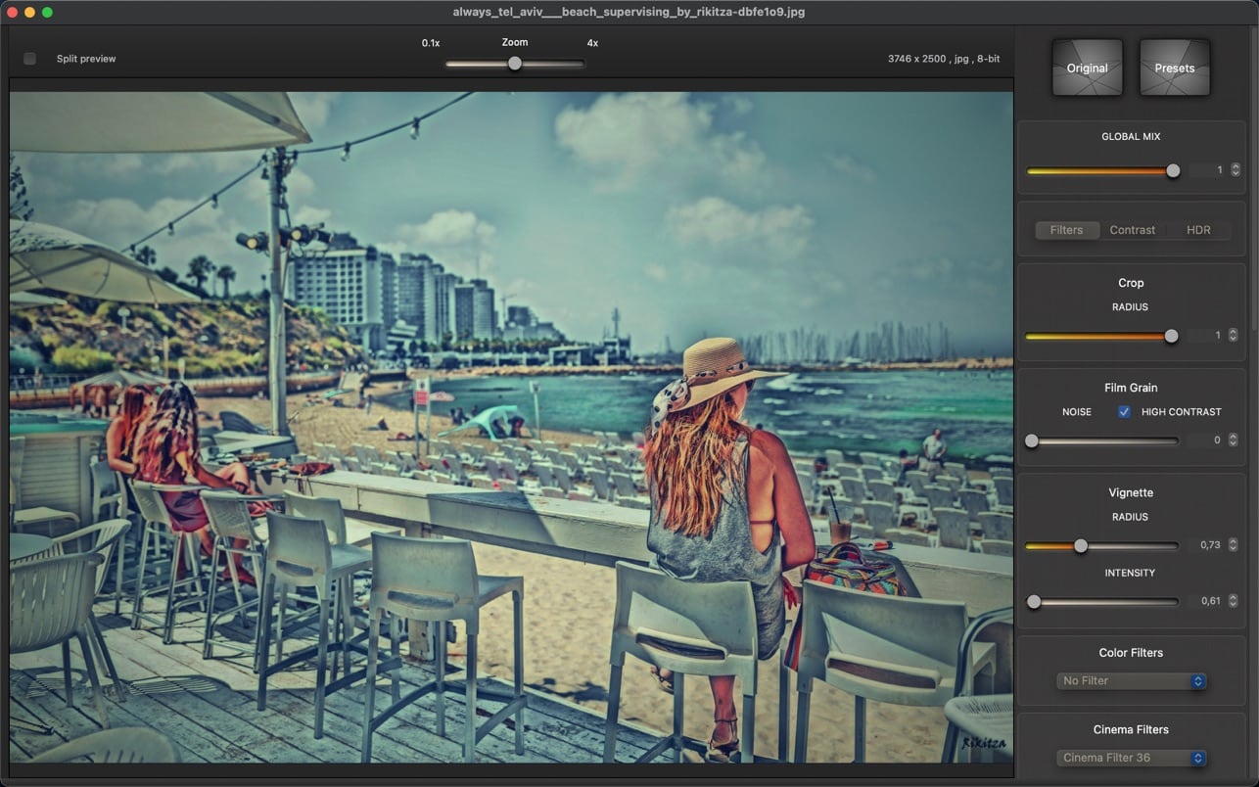This screenshot has height=787, width=1259.
Task: Click the Vignette Radius stepper arrows
Action: pyautogui.click(x=1233, y=545)
